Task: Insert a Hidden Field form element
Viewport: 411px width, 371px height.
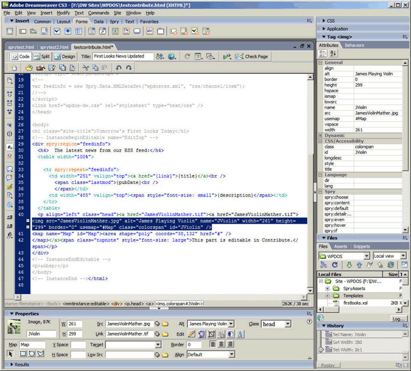Action: pos(34,31)
